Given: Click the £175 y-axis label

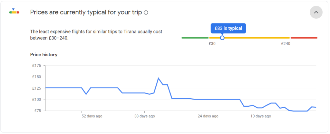Looking at the screenshot, I should coord(37,66).
